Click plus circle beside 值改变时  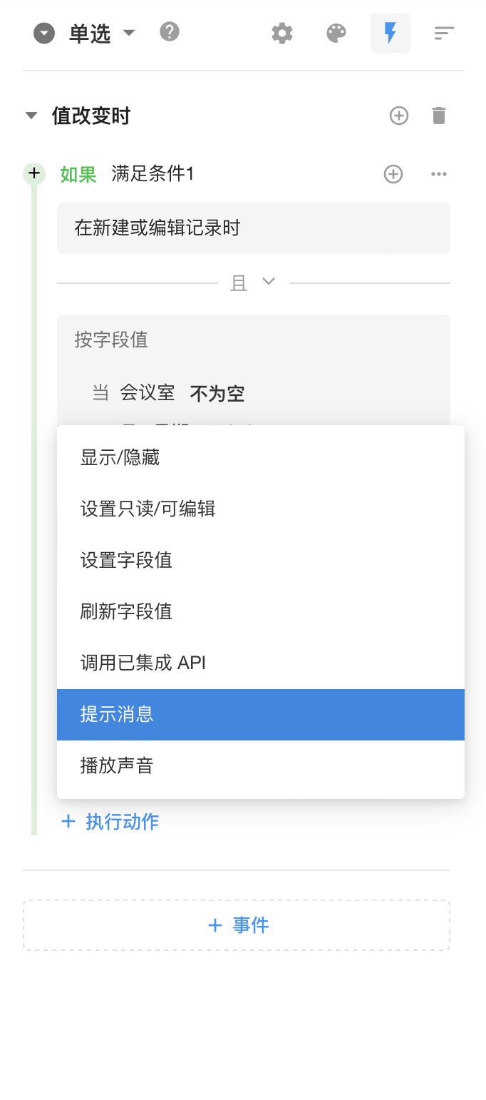point(399,116)
